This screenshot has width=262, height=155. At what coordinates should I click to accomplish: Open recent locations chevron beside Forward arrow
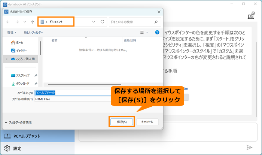[x=25, y=22]
